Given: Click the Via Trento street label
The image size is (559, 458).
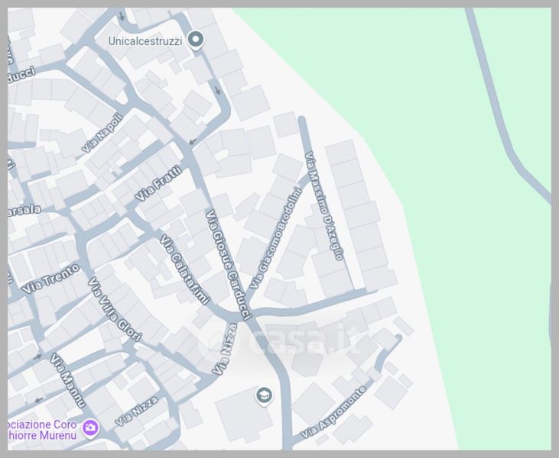Looking at the screenshot, I should pyautogui.click(x=50, y=279).
